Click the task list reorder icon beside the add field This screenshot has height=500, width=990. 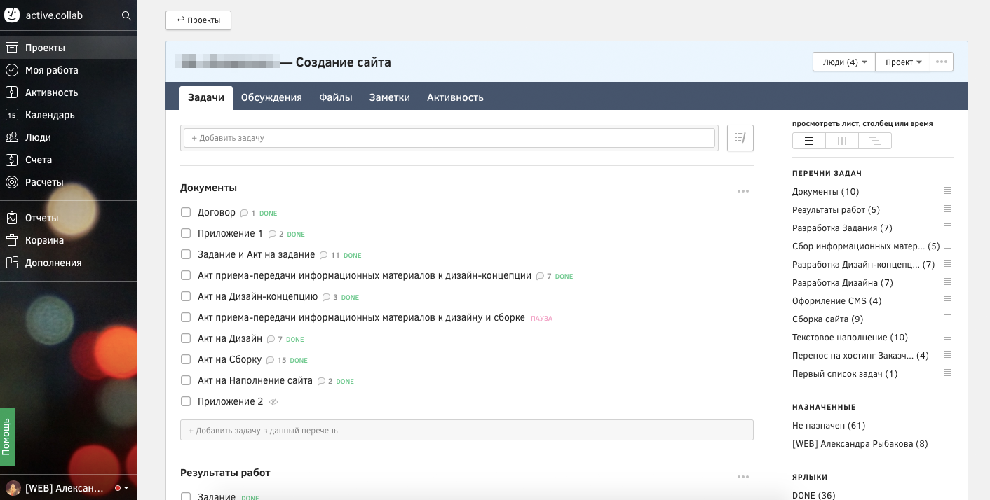[740, 138]
